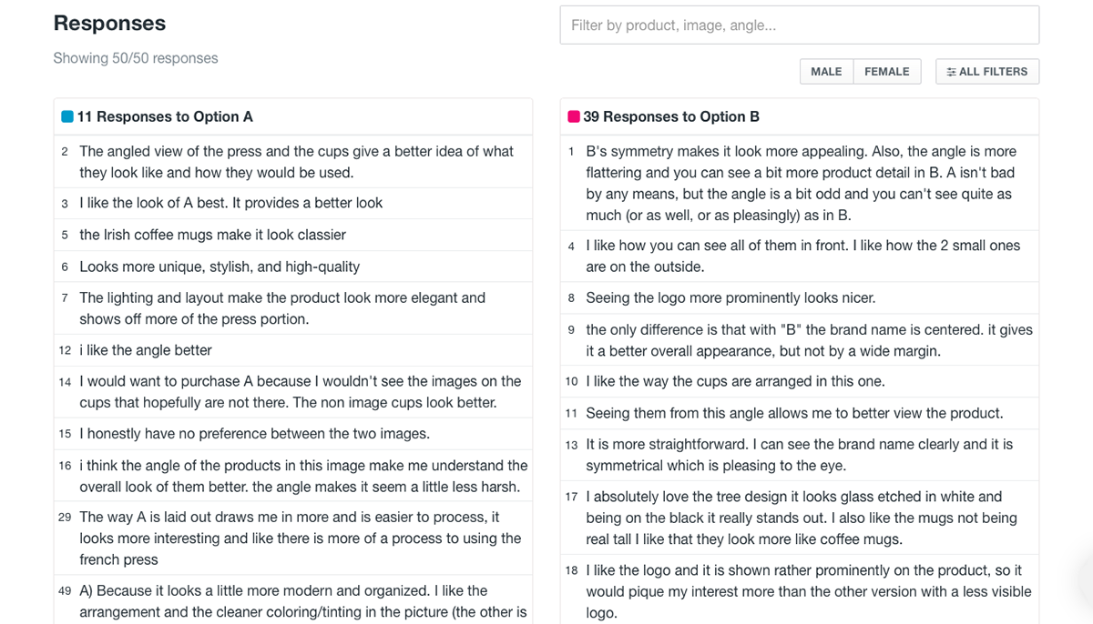The width and height of the screenshot is (1093, 624).
Task: Select response 5 about Irish coffee mugs
Action: [293, 235]
